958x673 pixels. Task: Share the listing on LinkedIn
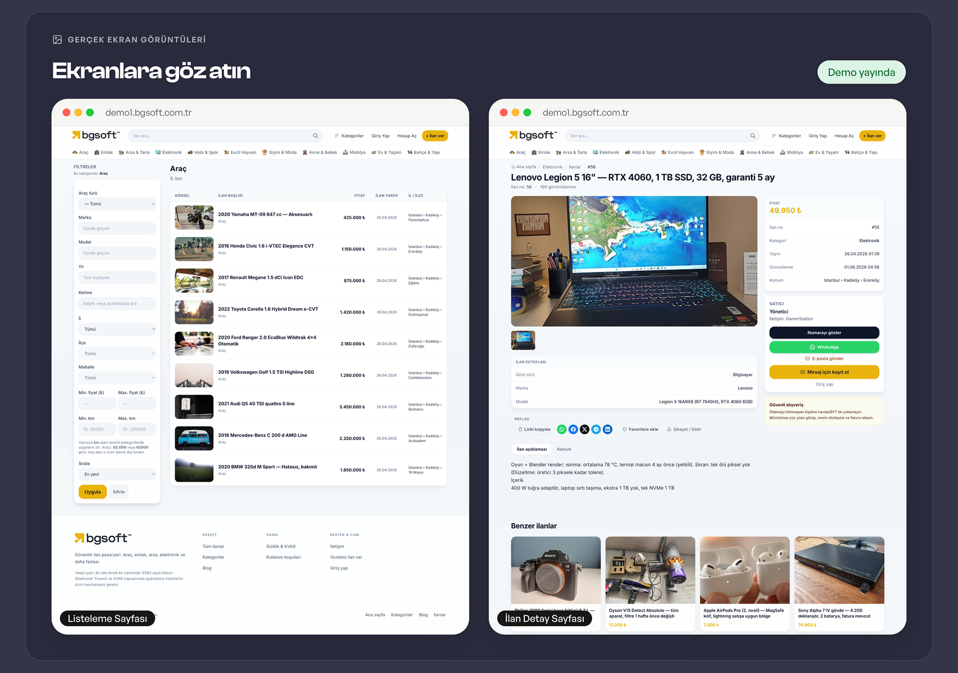pos(607,429)
